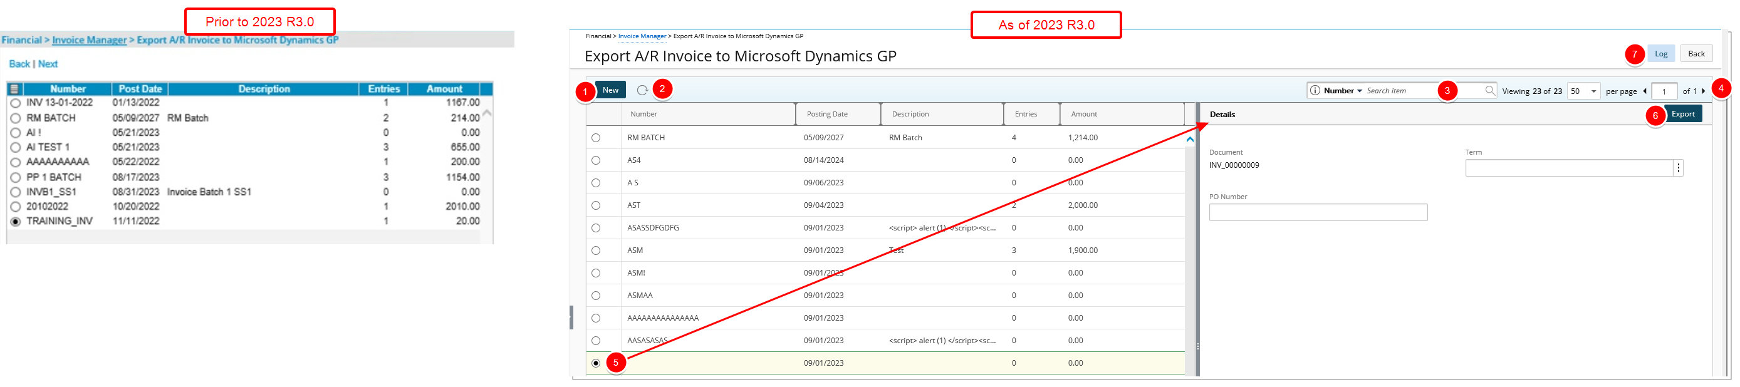Select the TRAINING_INV radio in the old table
Screen dimensions: 1740x387
tap(16, 222)
